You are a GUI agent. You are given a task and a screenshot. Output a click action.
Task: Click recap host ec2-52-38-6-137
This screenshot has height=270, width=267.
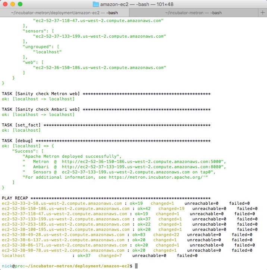[x=63, y=240]
